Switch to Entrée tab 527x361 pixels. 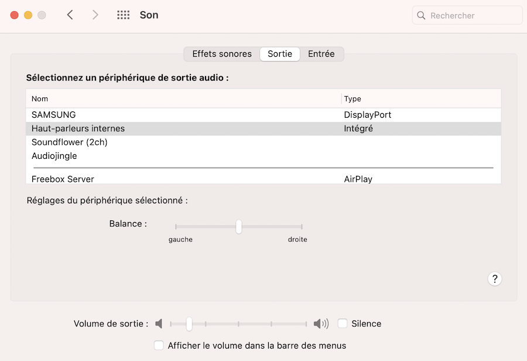click(321, 54)
